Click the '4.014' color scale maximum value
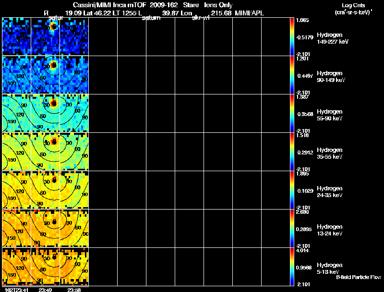 (x=302, y=251)
